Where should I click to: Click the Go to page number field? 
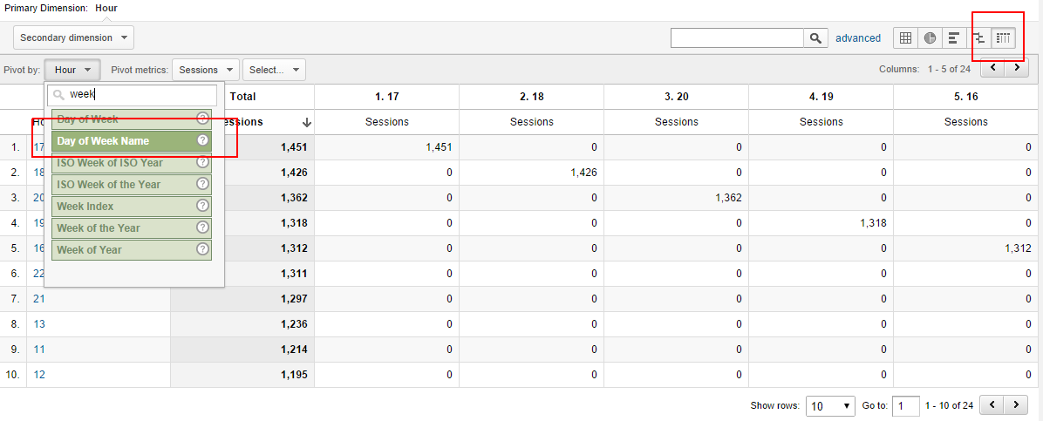pyautogui.click(x=905, y=406)
